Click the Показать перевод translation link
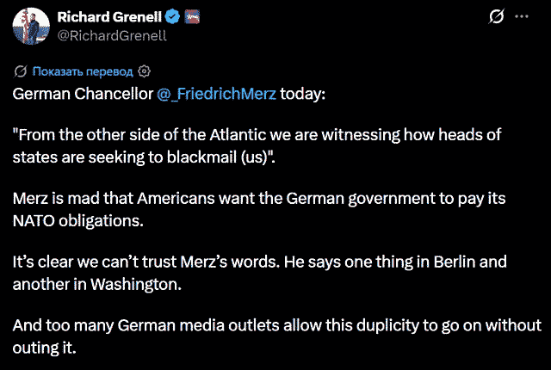This screenshot has height=370, width=551. [x=83, y=71]
